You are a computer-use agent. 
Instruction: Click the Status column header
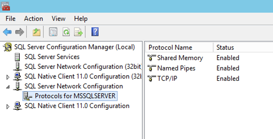[x=225, y=47]
